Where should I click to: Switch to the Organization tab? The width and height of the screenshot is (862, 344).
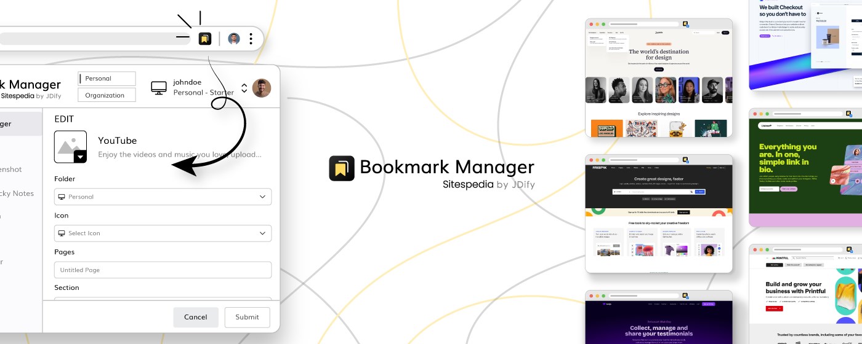click(x=107, y=95)
